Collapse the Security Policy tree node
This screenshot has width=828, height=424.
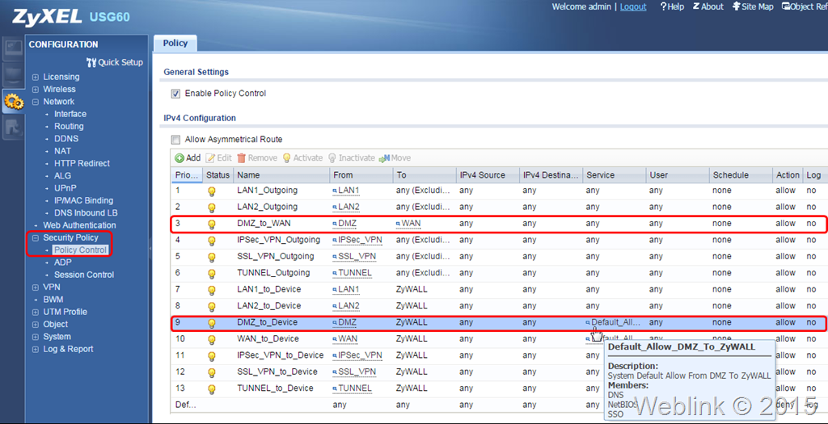click(x=36, y=237)
